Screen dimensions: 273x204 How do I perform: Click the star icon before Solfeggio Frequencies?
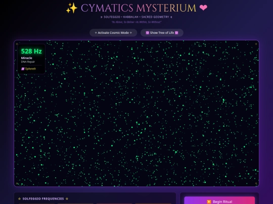pyautogui.click(x=20, y=199)
